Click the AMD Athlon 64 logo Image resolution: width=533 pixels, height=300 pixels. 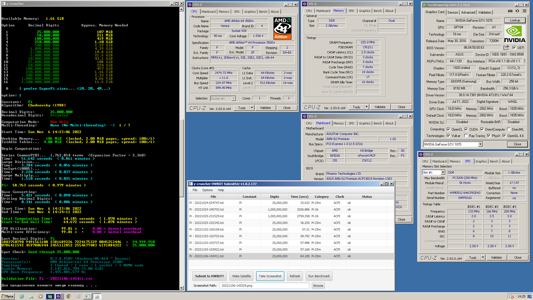282,28
